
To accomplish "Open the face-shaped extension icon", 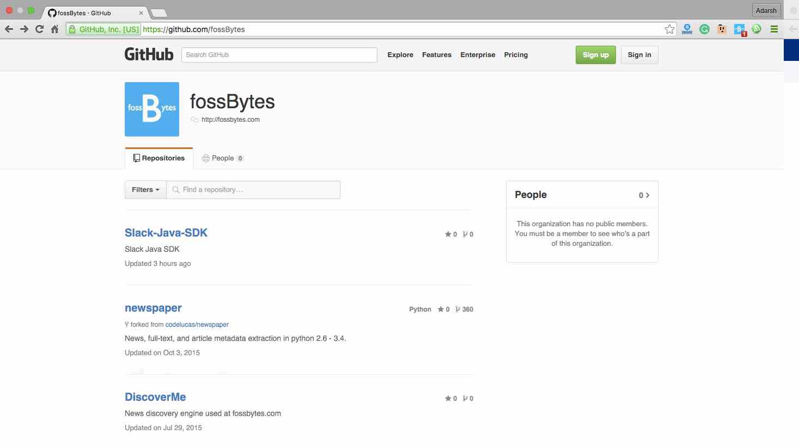I will coord(722,29).
